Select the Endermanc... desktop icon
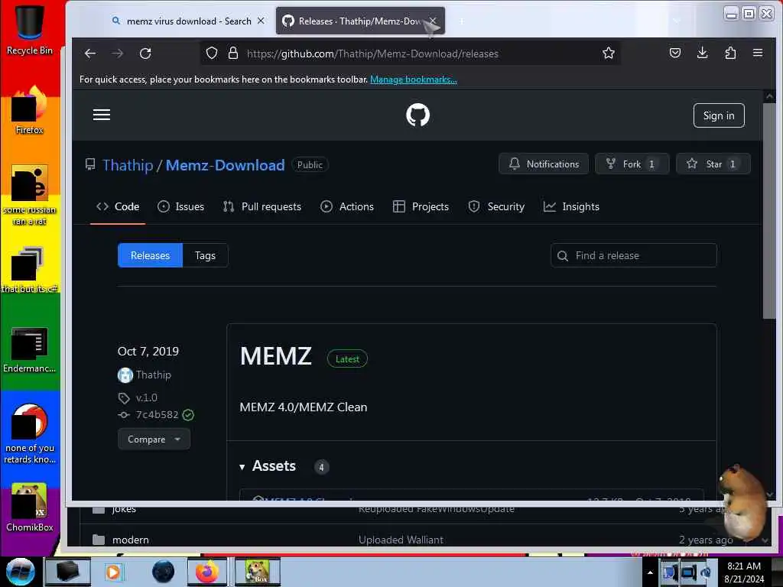The image size is (783, 587). (30, 350)
